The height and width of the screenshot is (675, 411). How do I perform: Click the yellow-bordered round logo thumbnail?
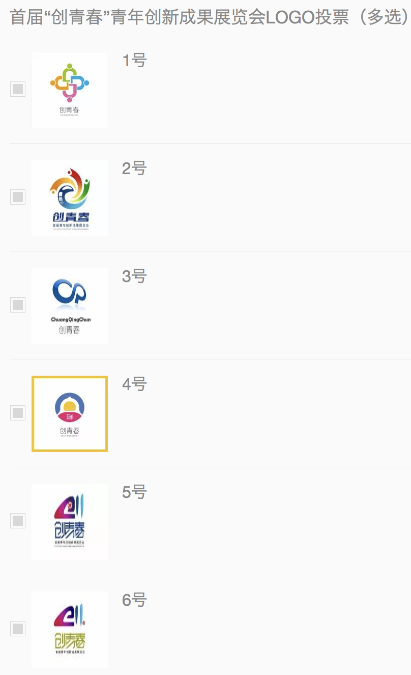tap(70, 414)
